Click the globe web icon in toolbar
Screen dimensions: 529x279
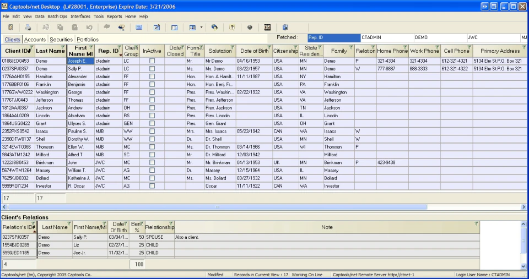click(x=214, y=28)
